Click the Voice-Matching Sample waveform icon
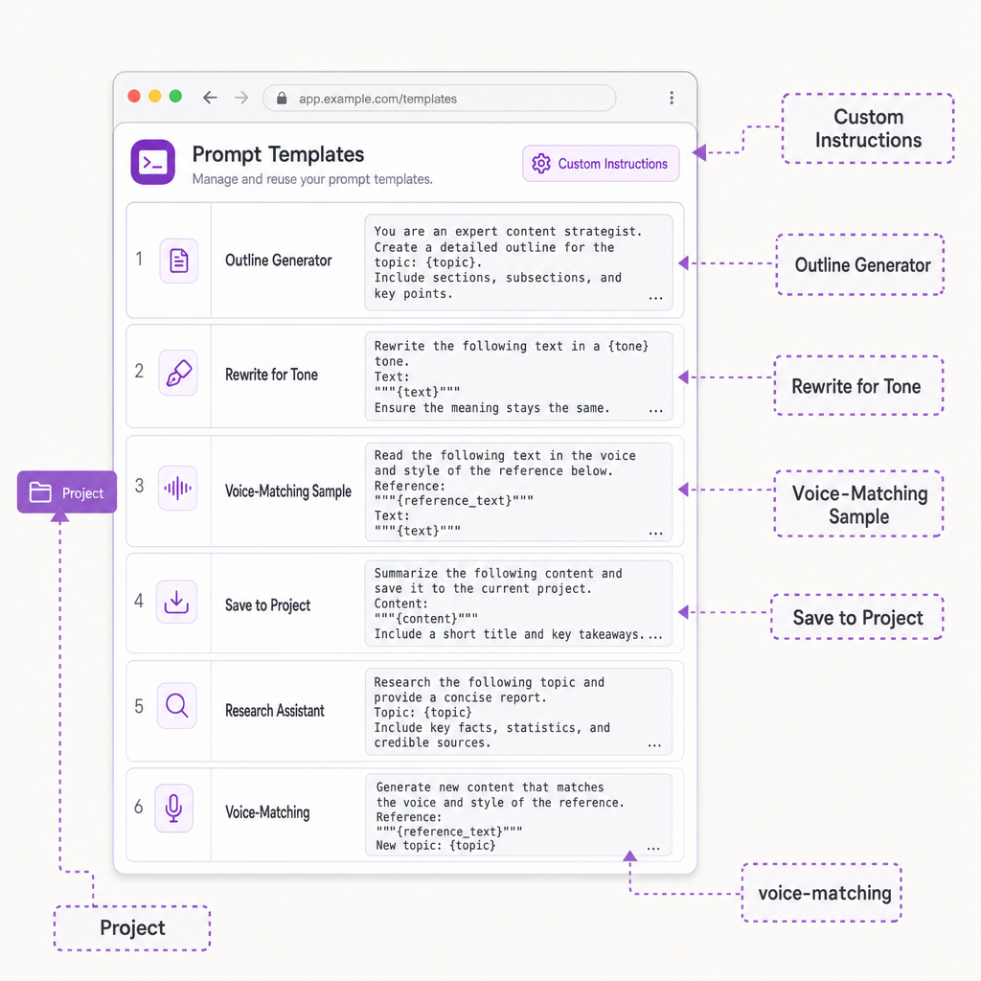This screenshot has height=981, width=981. pyautogui.click(x=177, y=488)
